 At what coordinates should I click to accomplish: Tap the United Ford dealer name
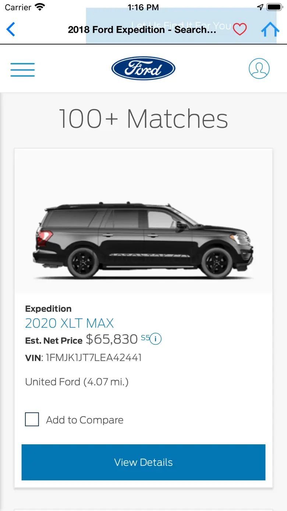53,382
